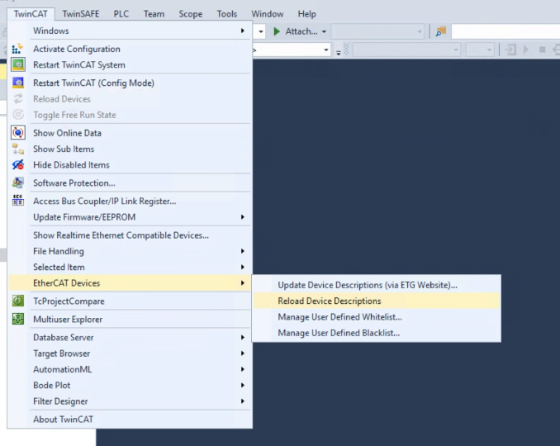Open the Window menu
The width and height of the screenshot is (560, 446).
[267, 14]
